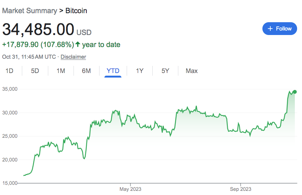
Task: Click the May 2023 axis label
Action: 130,189
